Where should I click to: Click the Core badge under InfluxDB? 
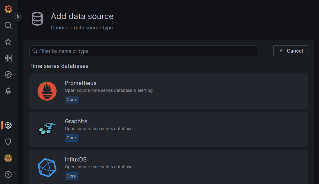pyautogui.click(x=71, y=176)
